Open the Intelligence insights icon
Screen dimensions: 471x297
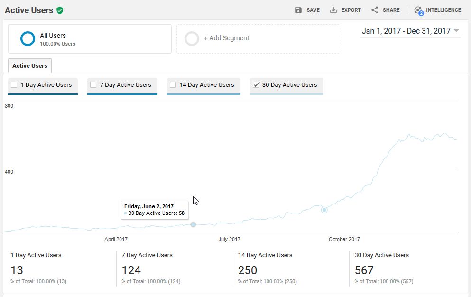point(418,10)
